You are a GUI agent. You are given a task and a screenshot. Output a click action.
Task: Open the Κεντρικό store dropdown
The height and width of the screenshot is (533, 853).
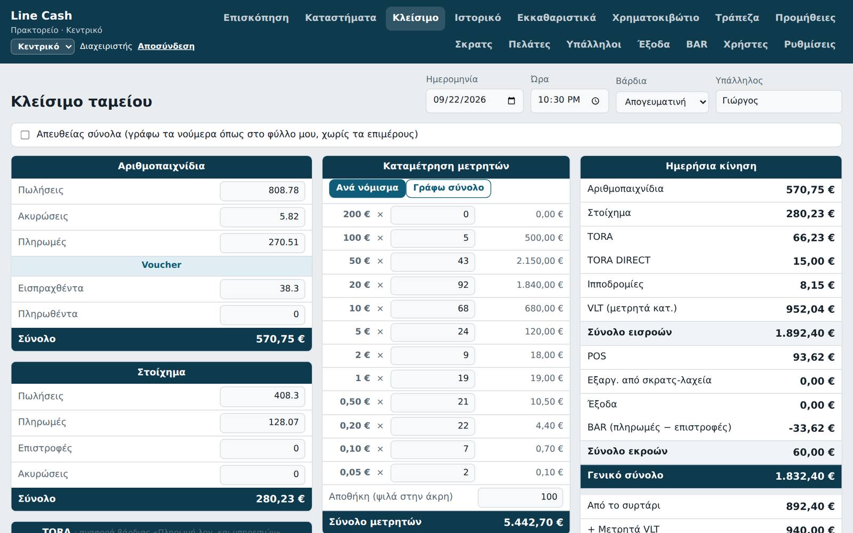[43, 46]
